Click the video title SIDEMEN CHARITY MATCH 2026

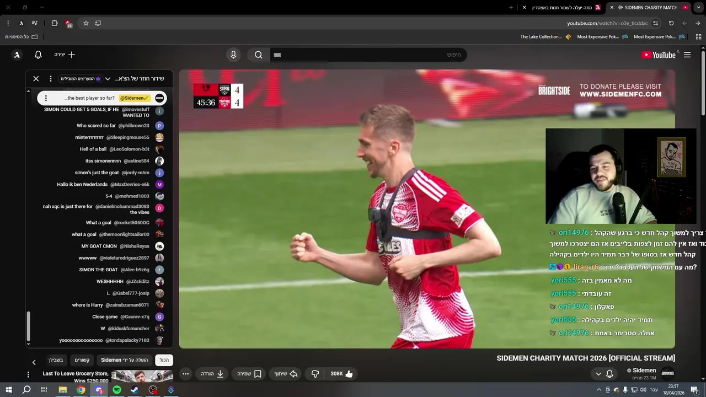click(586, 358)
